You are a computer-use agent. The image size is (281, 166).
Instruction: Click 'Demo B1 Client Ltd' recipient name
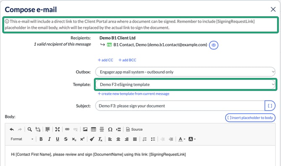117,38
